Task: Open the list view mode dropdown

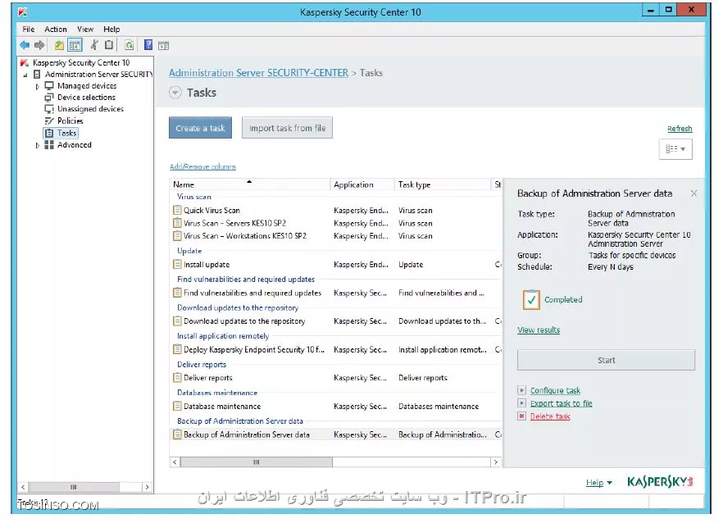Action: 675,149
